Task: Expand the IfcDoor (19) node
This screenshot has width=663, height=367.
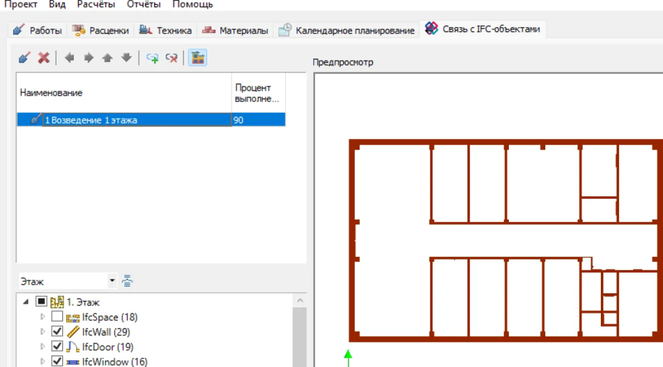Action: tap(42, 346)
